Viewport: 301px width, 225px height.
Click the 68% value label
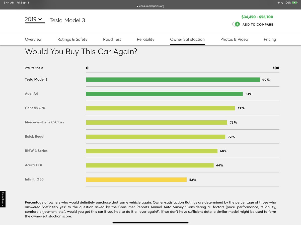(x=224, y=151)
